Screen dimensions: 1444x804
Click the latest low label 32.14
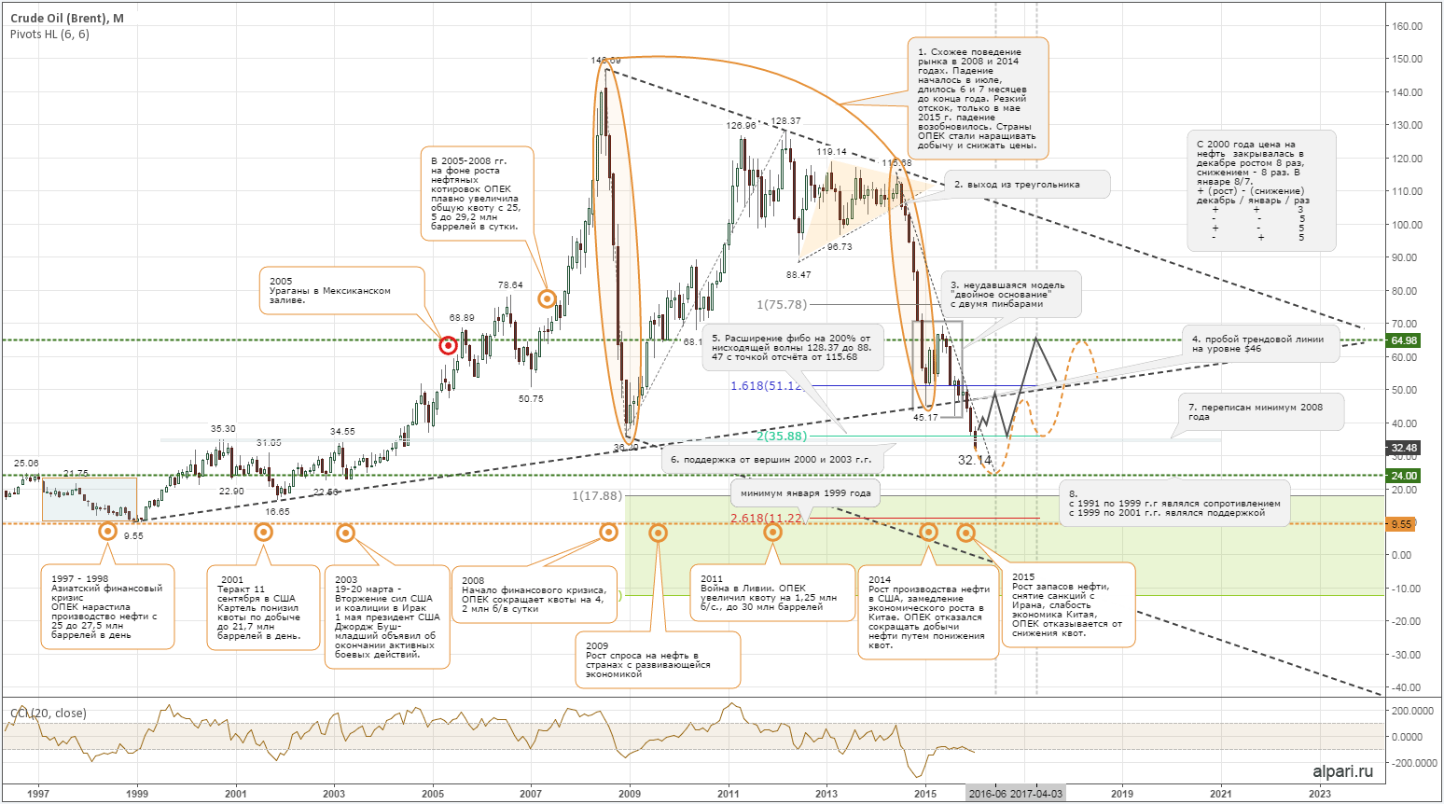point(975,460)
